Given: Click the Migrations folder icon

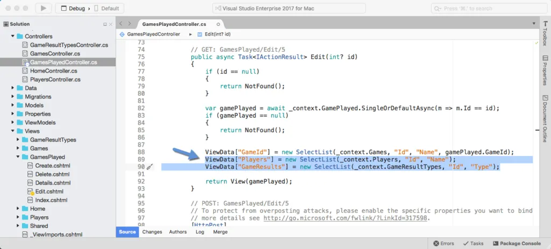Looking at the screenshot, I should coord(20,97).
